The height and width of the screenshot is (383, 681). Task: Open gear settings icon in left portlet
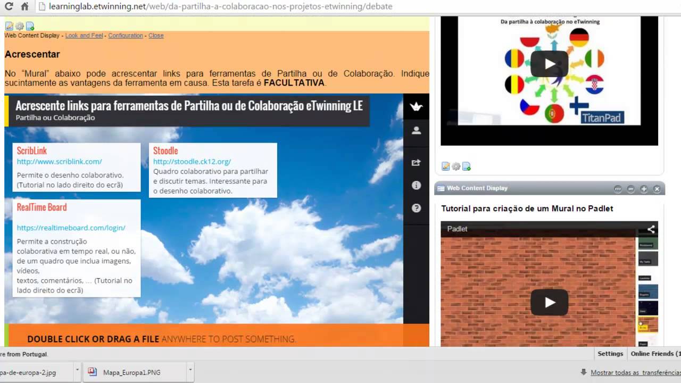coord(20,26)
